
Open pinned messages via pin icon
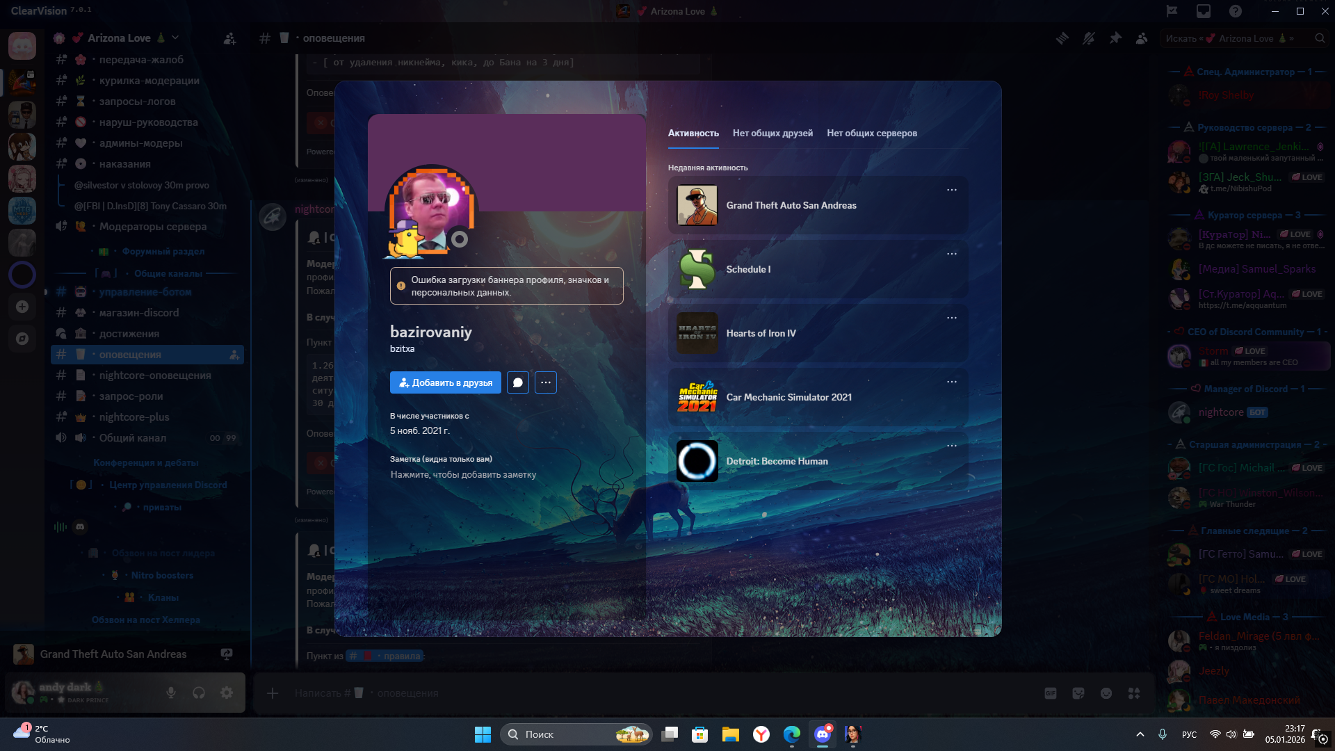[1115, 38]
